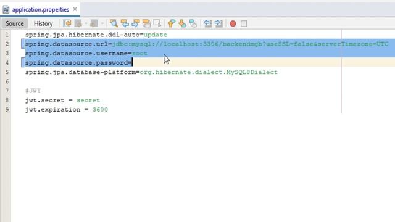Click line number 1 in the gutter
The width and height of the screenshot is (395, 222).
click(x=7, y=35)
